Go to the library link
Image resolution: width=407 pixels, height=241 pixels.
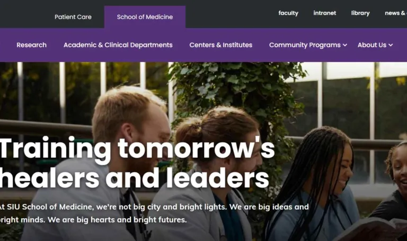coord(360,13)
